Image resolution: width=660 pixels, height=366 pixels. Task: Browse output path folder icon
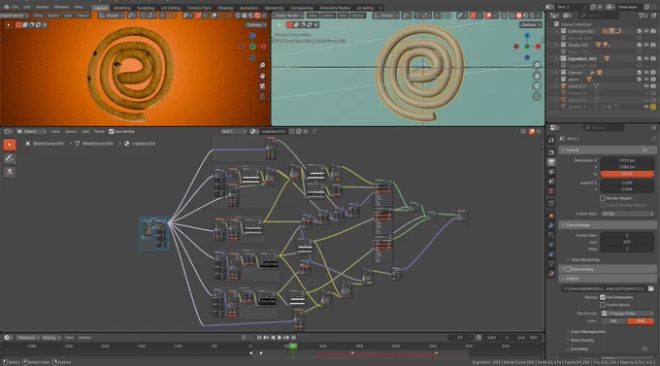(650, 288)
